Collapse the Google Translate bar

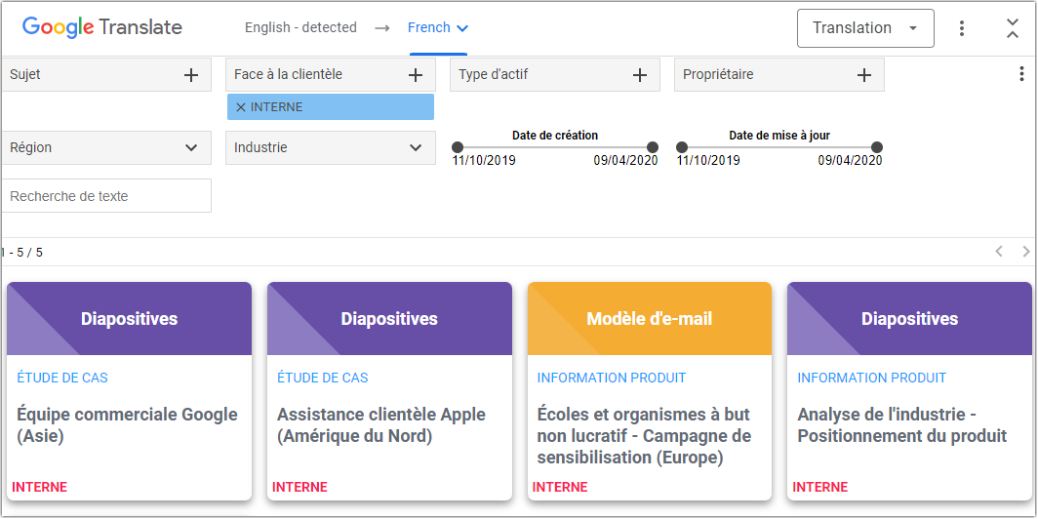click(1013, 28)
